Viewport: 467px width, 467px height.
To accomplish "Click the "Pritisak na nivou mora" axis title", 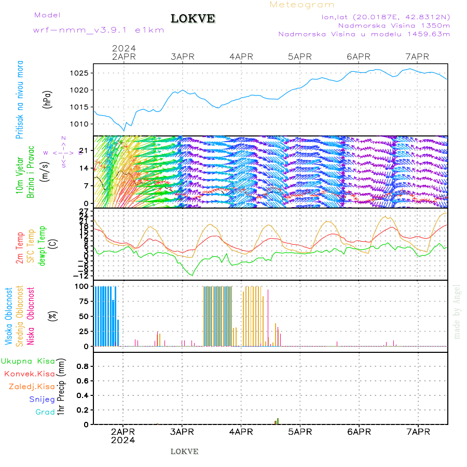I will [x=19, y=100].
